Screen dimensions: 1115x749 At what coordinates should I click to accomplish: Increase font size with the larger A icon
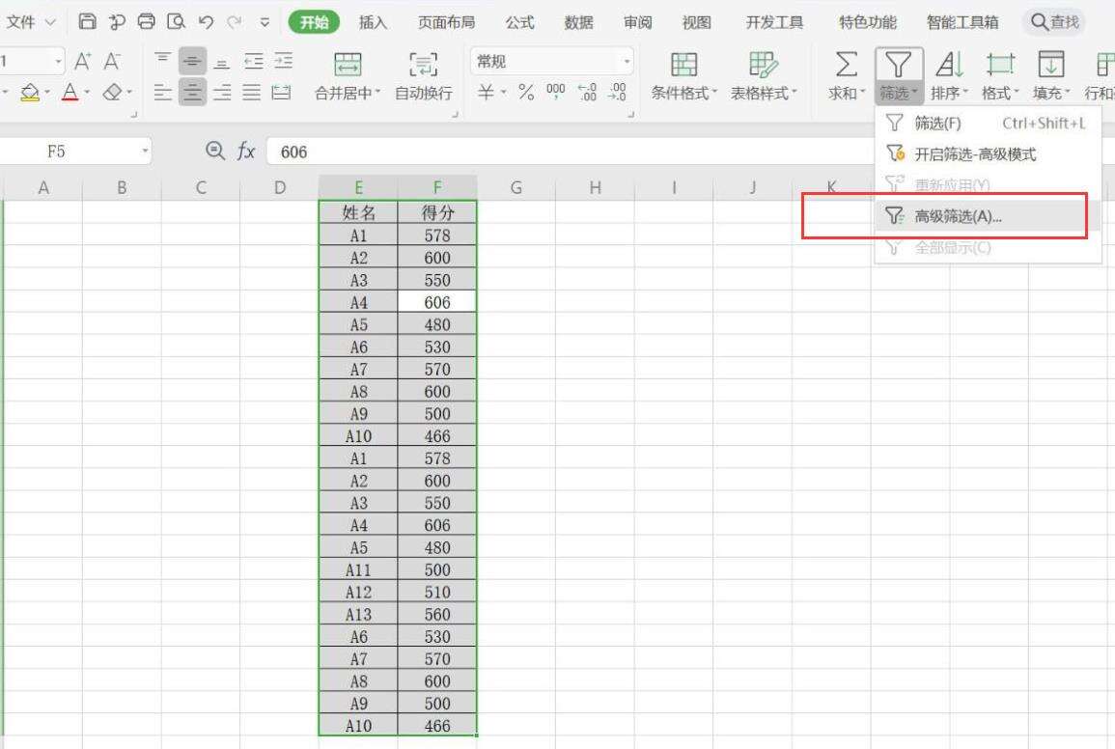coord(82,62)
